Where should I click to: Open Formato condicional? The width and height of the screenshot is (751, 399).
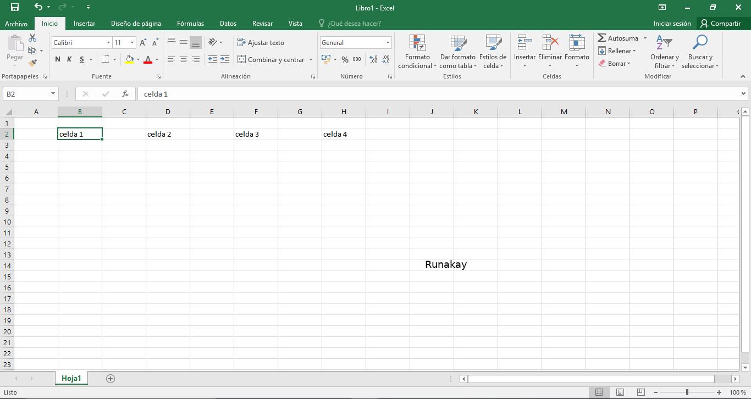[417, 51]
